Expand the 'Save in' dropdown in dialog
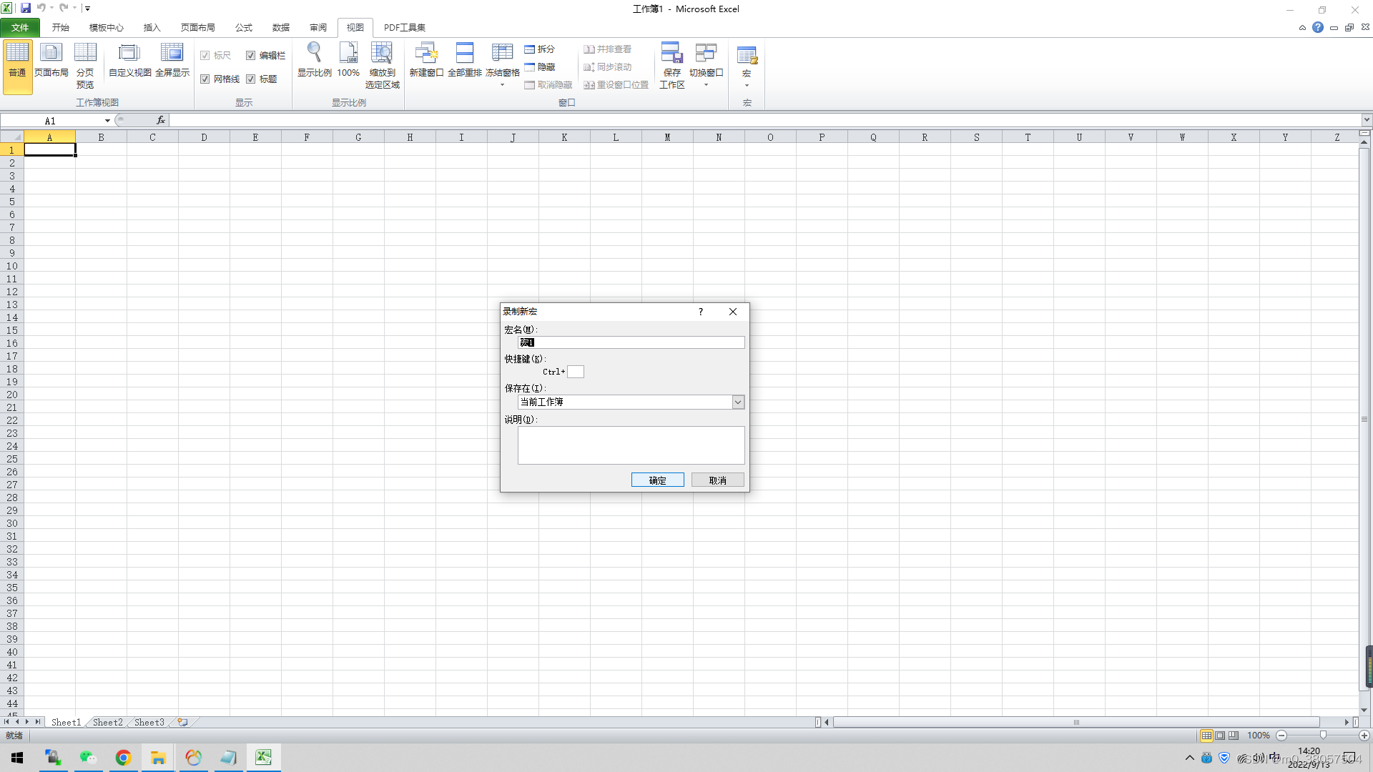The width and height of the screenshot is (1373, 772). click(x=738, y=402)
